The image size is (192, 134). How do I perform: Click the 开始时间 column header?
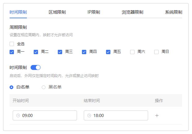coord(21,101)
